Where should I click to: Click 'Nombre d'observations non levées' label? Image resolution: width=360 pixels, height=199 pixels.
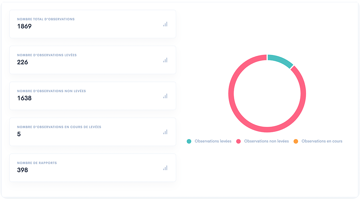click(x=51, y=91)
